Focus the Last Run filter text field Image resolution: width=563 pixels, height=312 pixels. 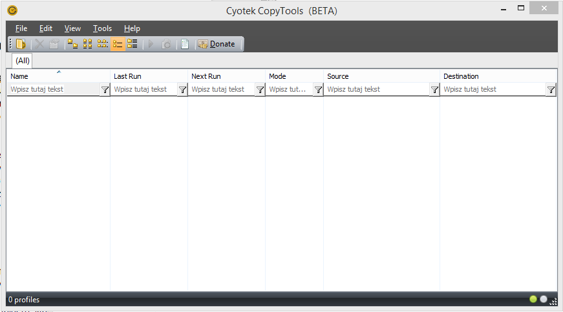pos(144,89)
